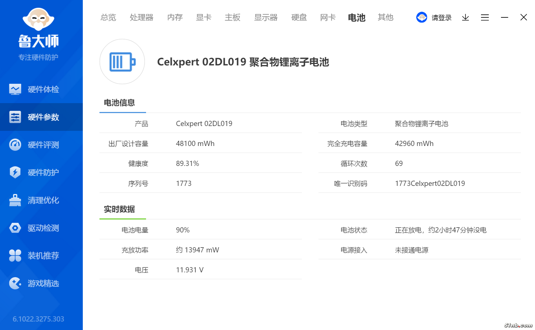Open 驱动检测 hexagon icon
This screenshot has height=330, width=535.
[x=15, y=228]
